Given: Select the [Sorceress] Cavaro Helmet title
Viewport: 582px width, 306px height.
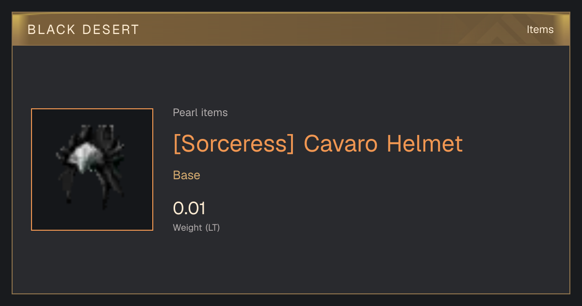Looking at the screenshot, I should tap(318, 144).
